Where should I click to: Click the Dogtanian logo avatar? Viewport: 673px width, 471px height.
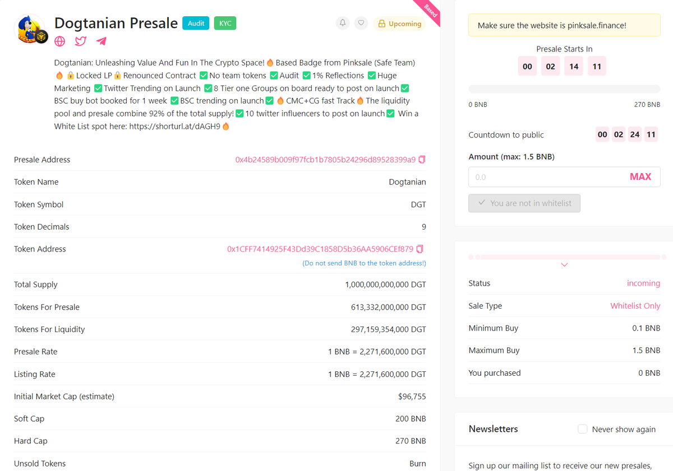30,29
